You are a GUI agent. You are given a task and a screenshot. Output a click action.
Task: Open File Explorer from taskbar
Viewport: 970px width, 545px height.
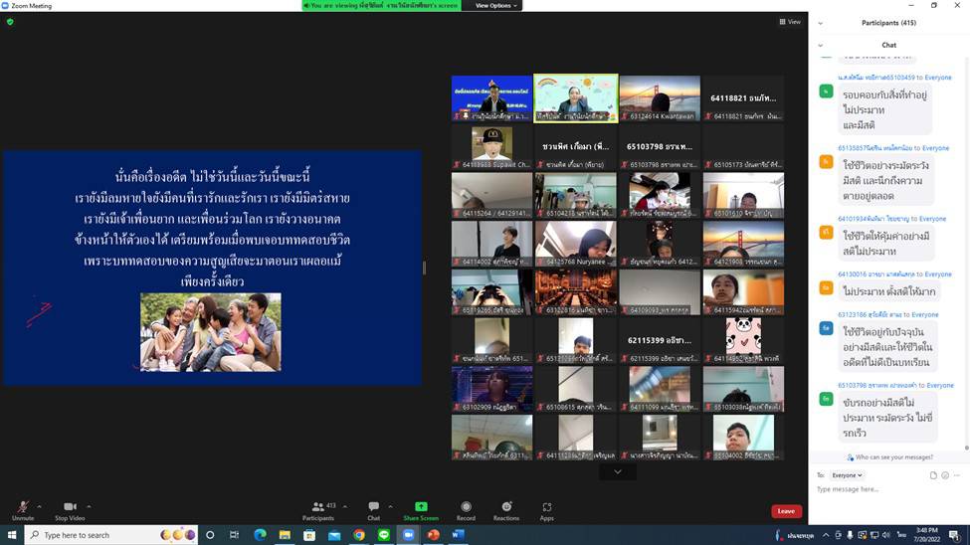pyautogui.click(x=285, y=535)
